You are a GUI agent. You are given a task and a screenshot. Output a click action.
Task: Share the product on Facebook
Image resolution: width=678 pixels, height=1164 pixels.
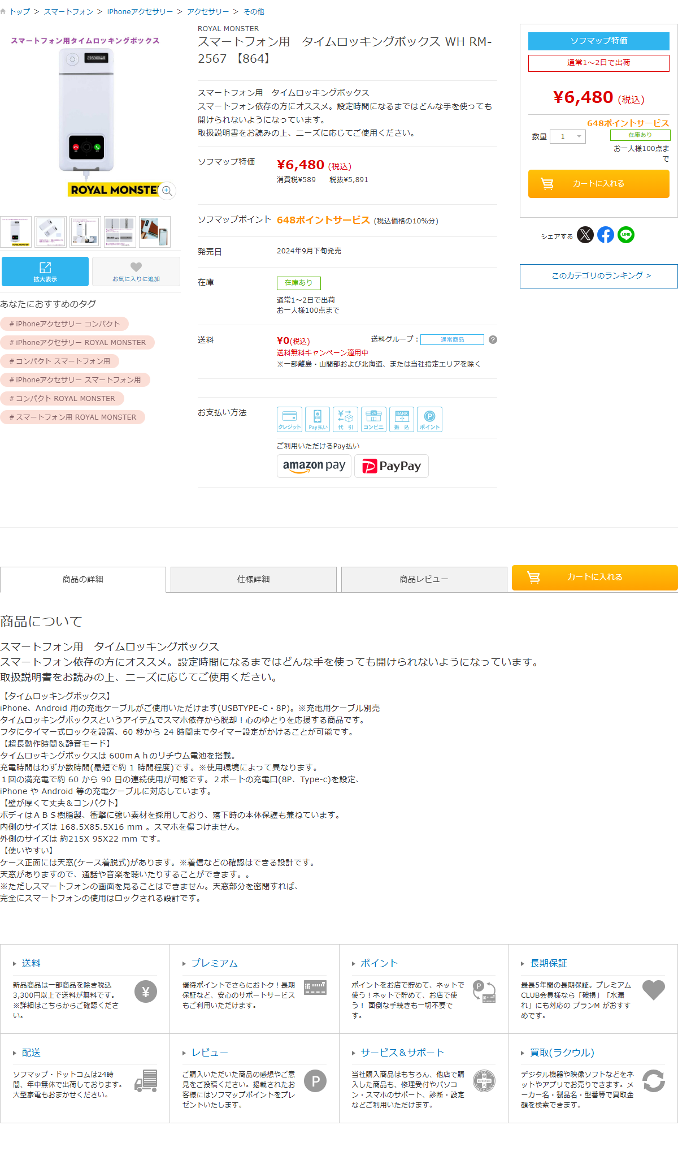606,235
